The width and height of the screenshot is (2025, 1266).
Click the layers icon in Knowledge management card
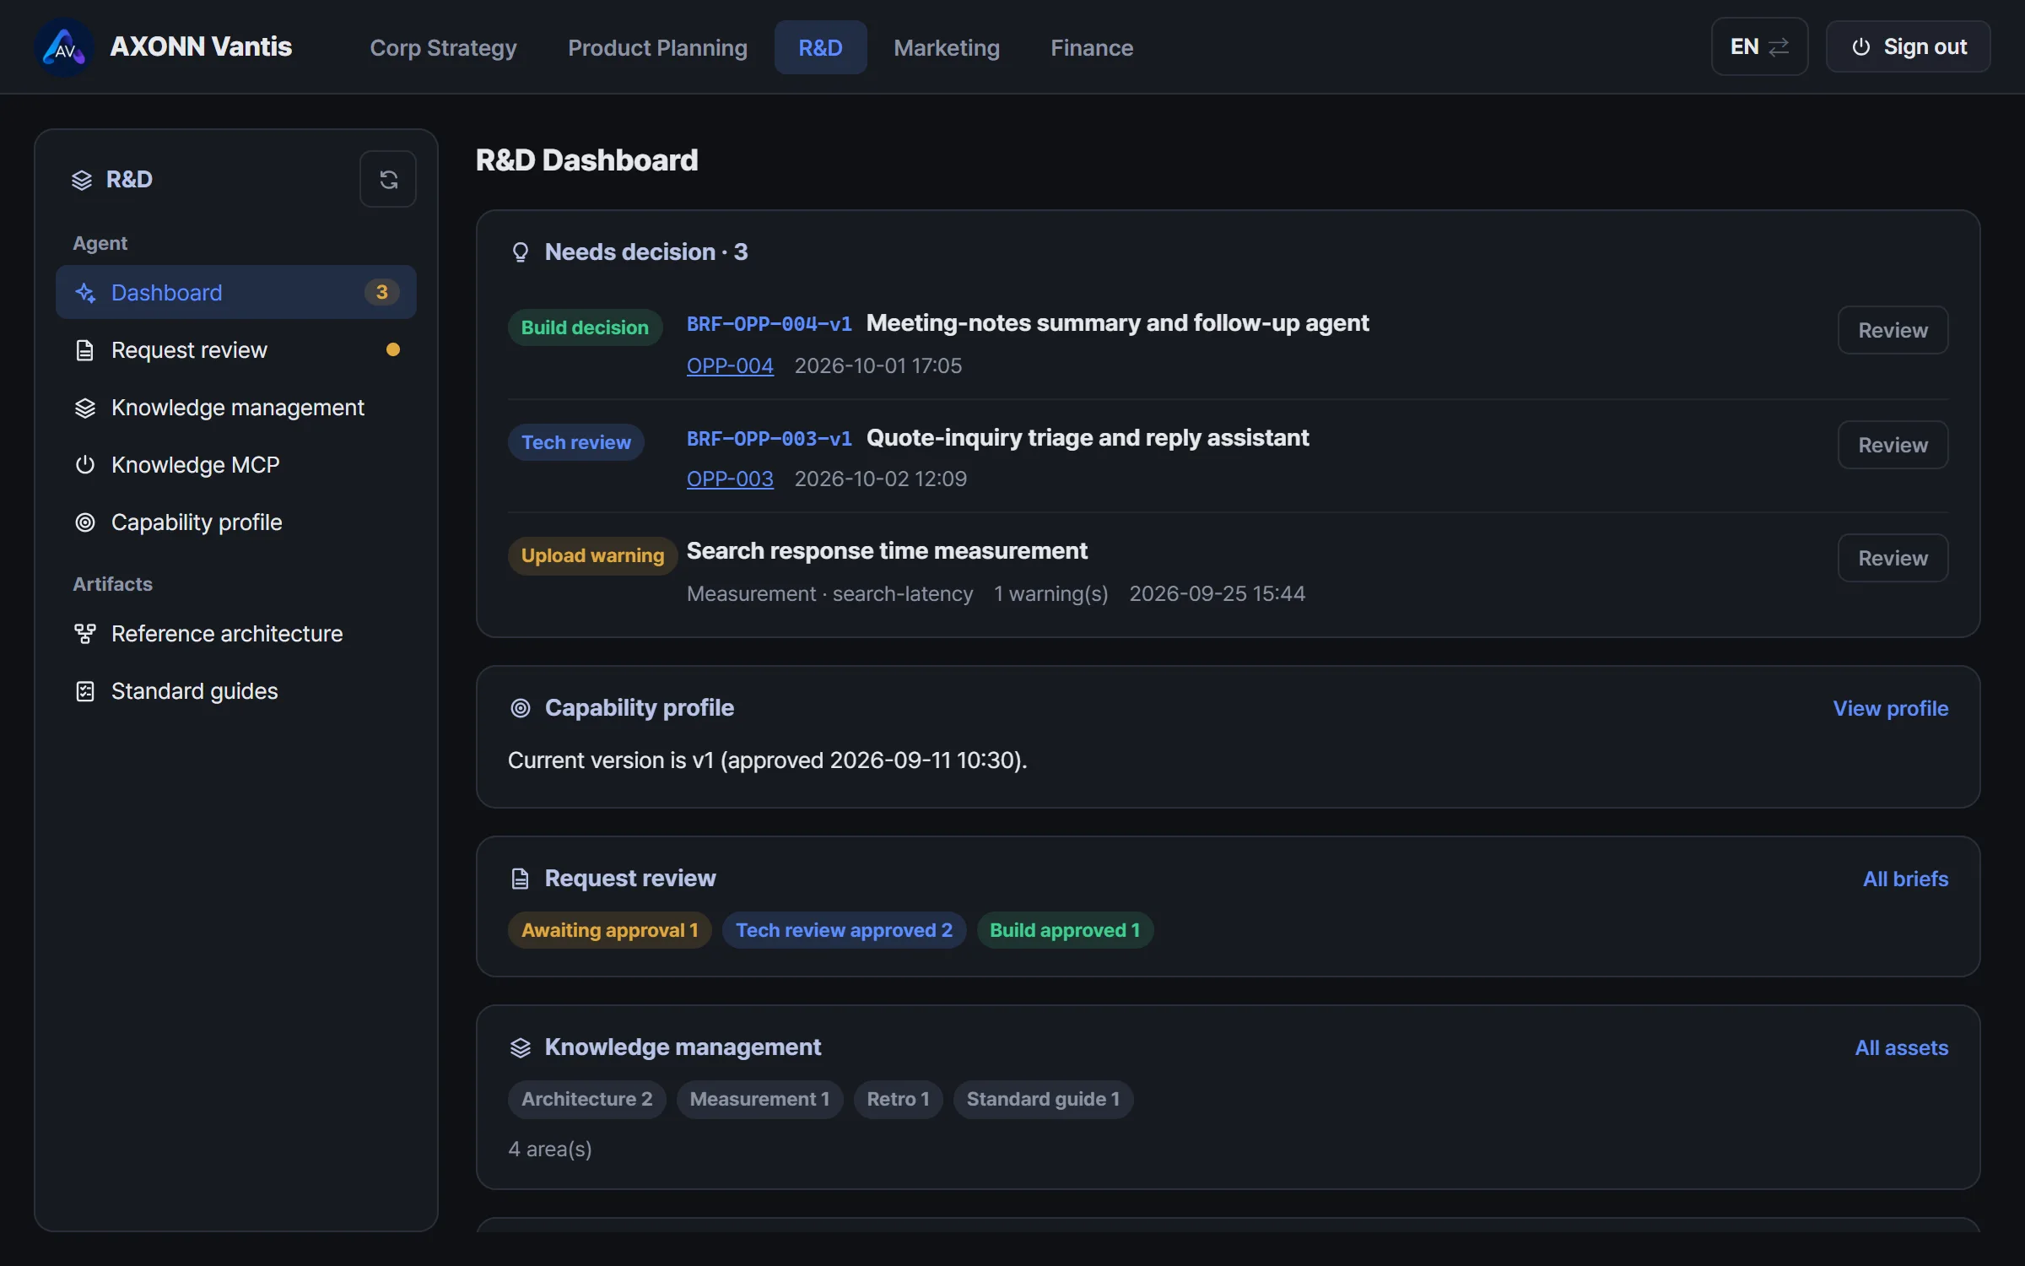521,1047
